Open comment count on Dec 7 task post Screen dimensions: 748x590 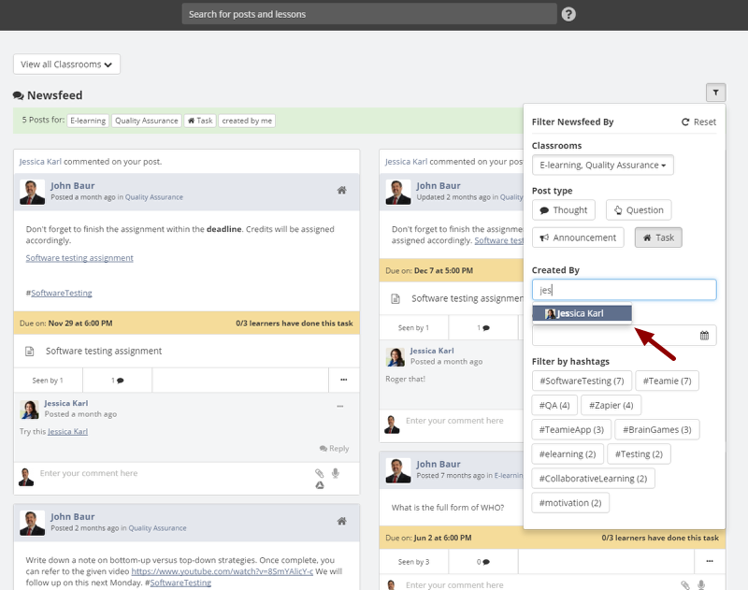[483, 328]
